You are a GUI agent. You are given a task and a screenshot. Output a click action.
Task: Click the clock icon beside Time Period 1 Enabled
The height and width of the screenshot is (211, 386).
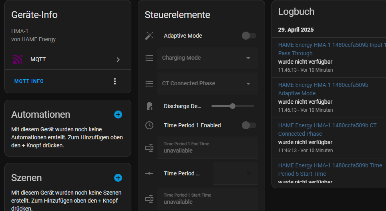(x=149, y=125)
